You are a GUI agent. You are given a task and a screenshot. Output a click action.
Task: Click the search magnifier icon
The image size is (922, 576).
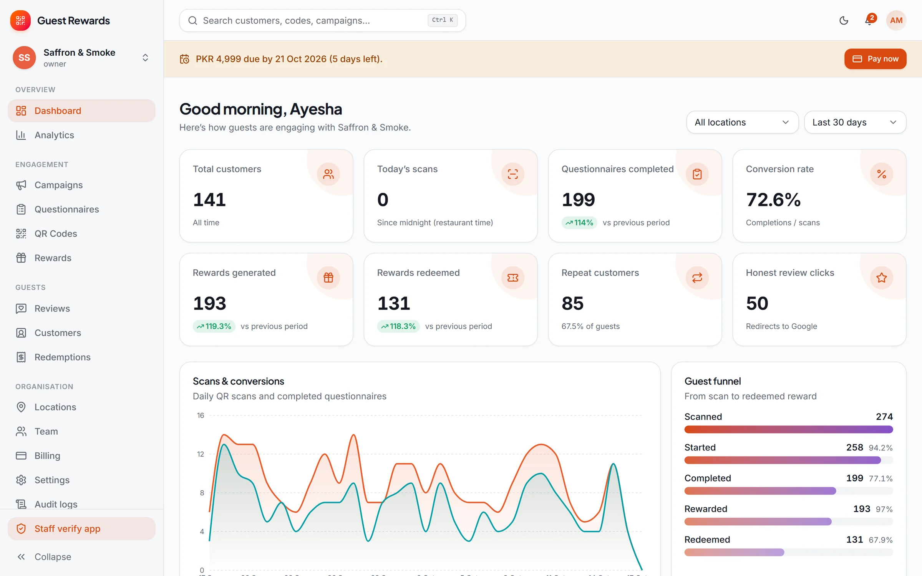click(192, 20)
